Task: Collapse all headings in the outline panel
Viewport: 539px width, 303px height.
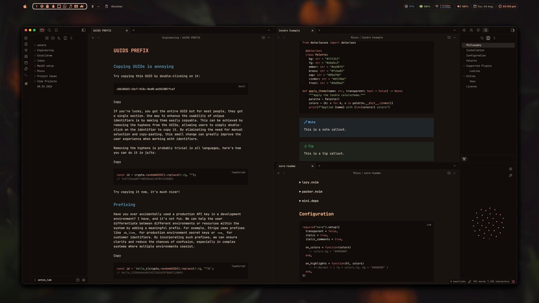Action: click(x=494, y=38)
